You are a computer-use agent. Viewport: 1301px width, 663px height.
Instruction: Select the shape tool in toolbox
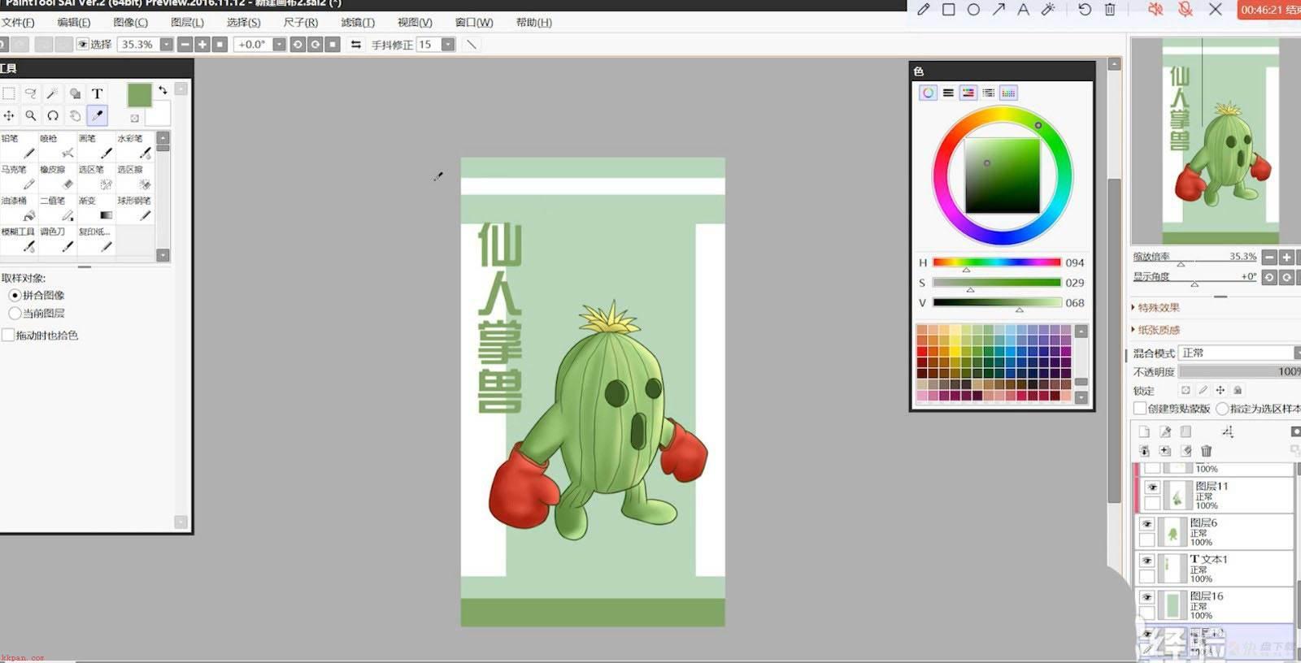(75, 93)
